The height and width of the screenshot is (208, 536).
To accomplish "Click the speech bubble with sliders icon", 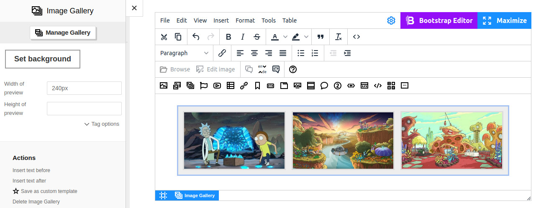I will (276, 69).
